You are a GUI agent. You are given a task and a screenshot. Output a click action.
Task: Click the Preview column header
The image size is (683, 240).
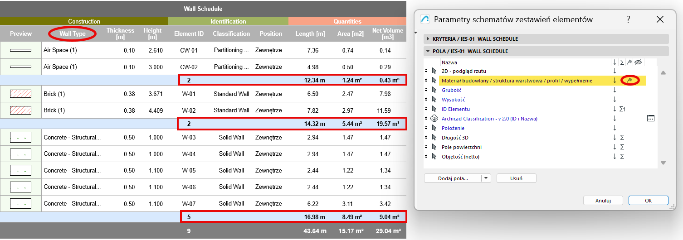(21, 34)
